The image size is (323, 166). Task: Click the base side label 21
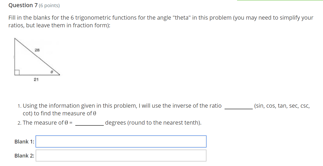click(36, 80)
